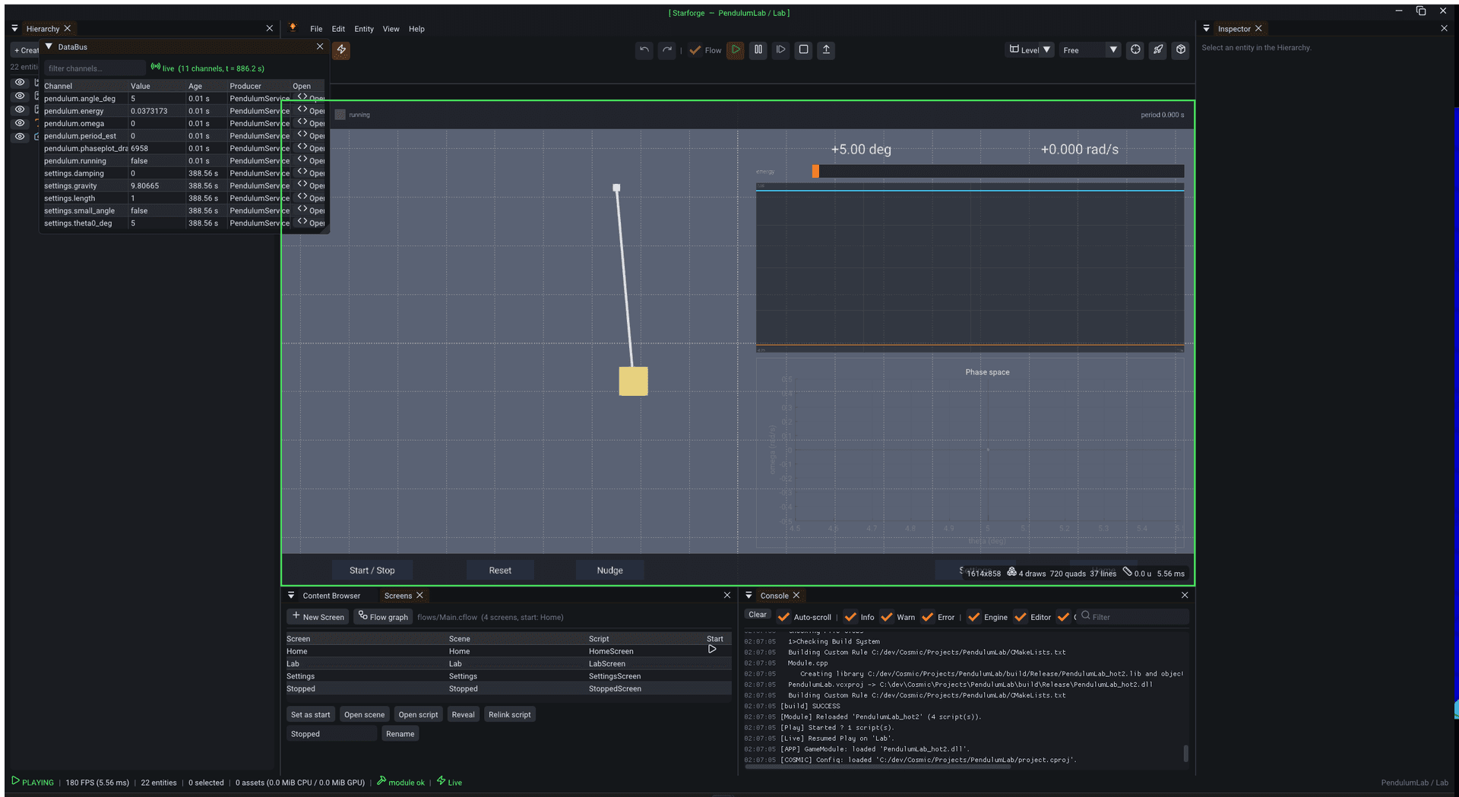Click the energy bar in viewport
The height and width of the screenshot is (797, 1459).
click(998, 172)
